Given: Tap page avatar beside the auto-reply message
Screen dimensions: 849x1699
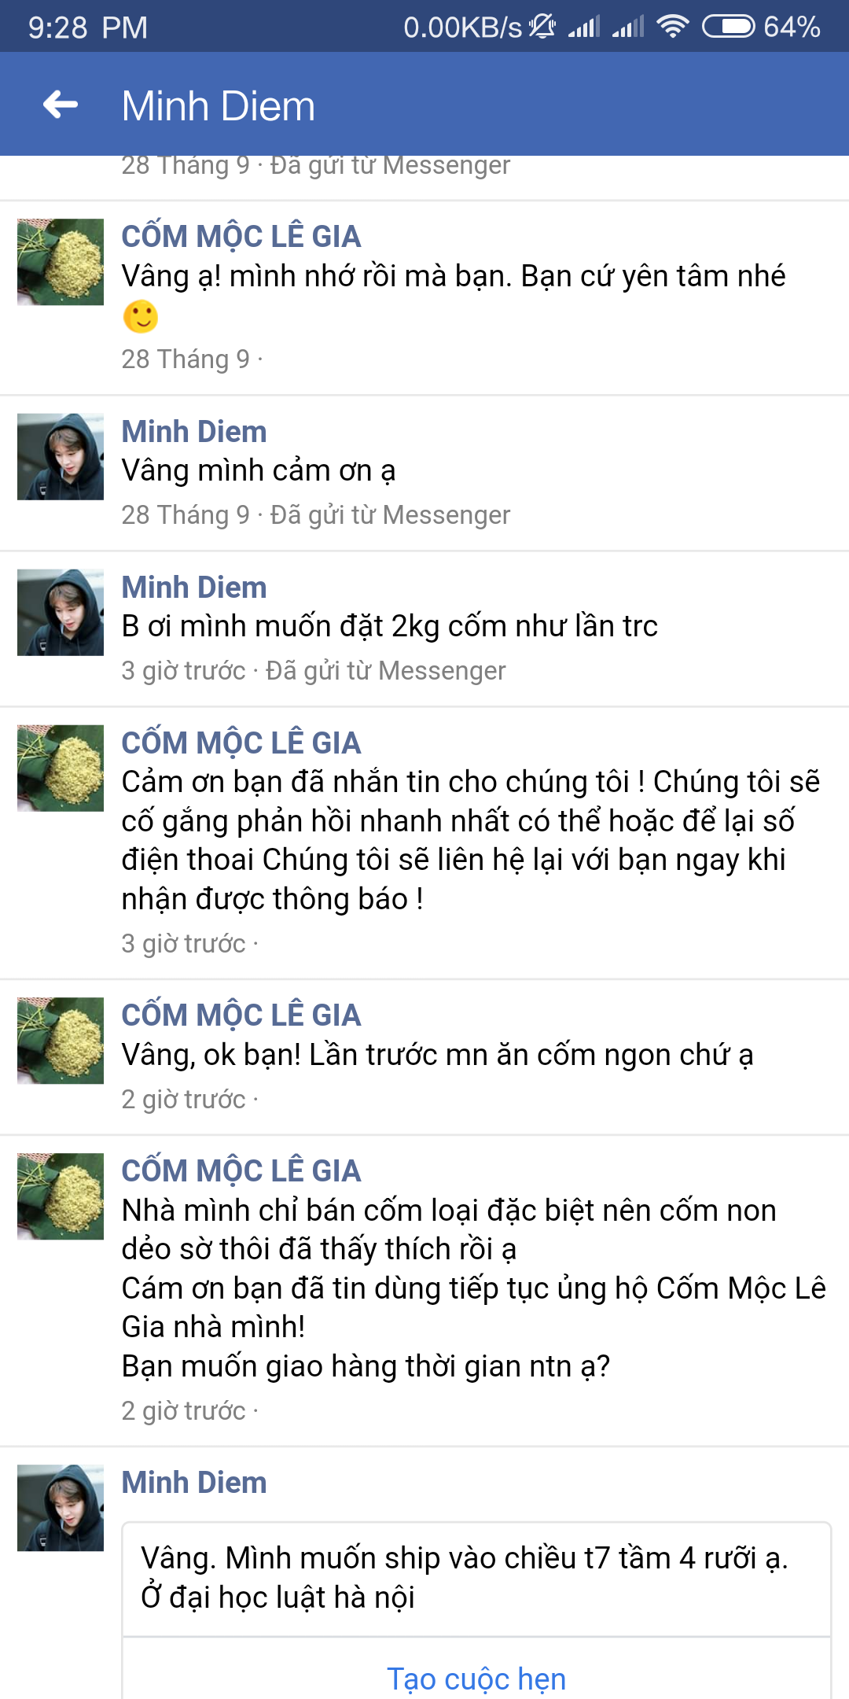Looking at the screenshot, I should pyautogui.click(x=61, y=768).
